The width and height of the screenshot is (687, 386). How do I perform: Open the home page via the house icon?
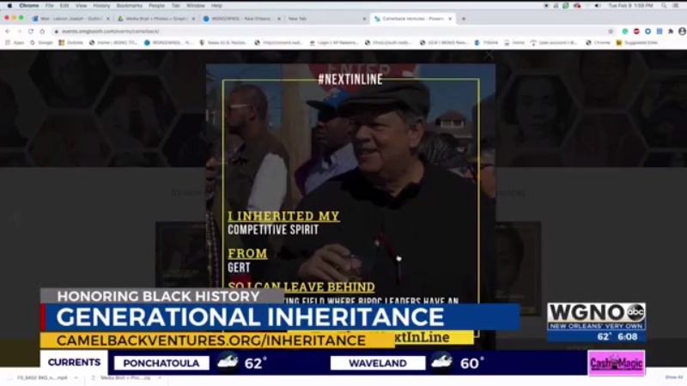point(42,32)
